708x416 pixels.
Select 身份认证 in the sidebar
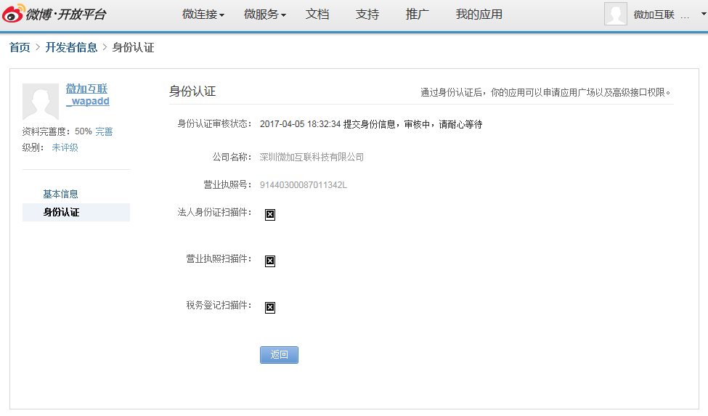tap(61, 213)
